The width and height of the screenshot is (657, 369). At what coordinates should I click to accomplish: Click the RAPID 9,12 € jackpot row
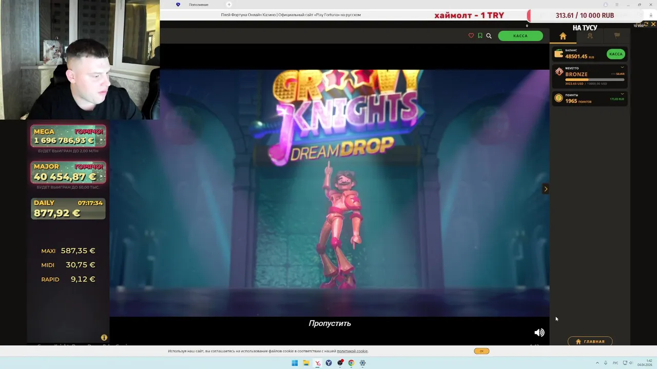tap(68, 279)
